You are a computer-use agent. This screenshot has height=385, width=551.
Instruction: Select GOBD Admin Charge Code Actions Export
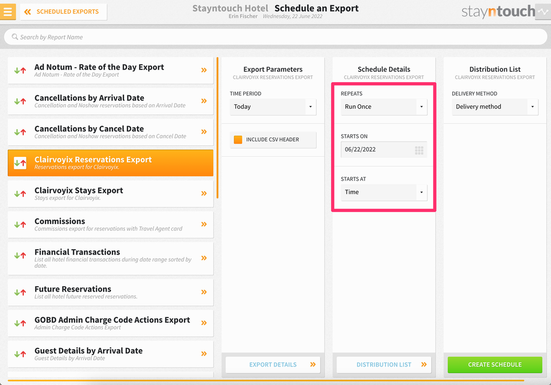tap(110, 323)
